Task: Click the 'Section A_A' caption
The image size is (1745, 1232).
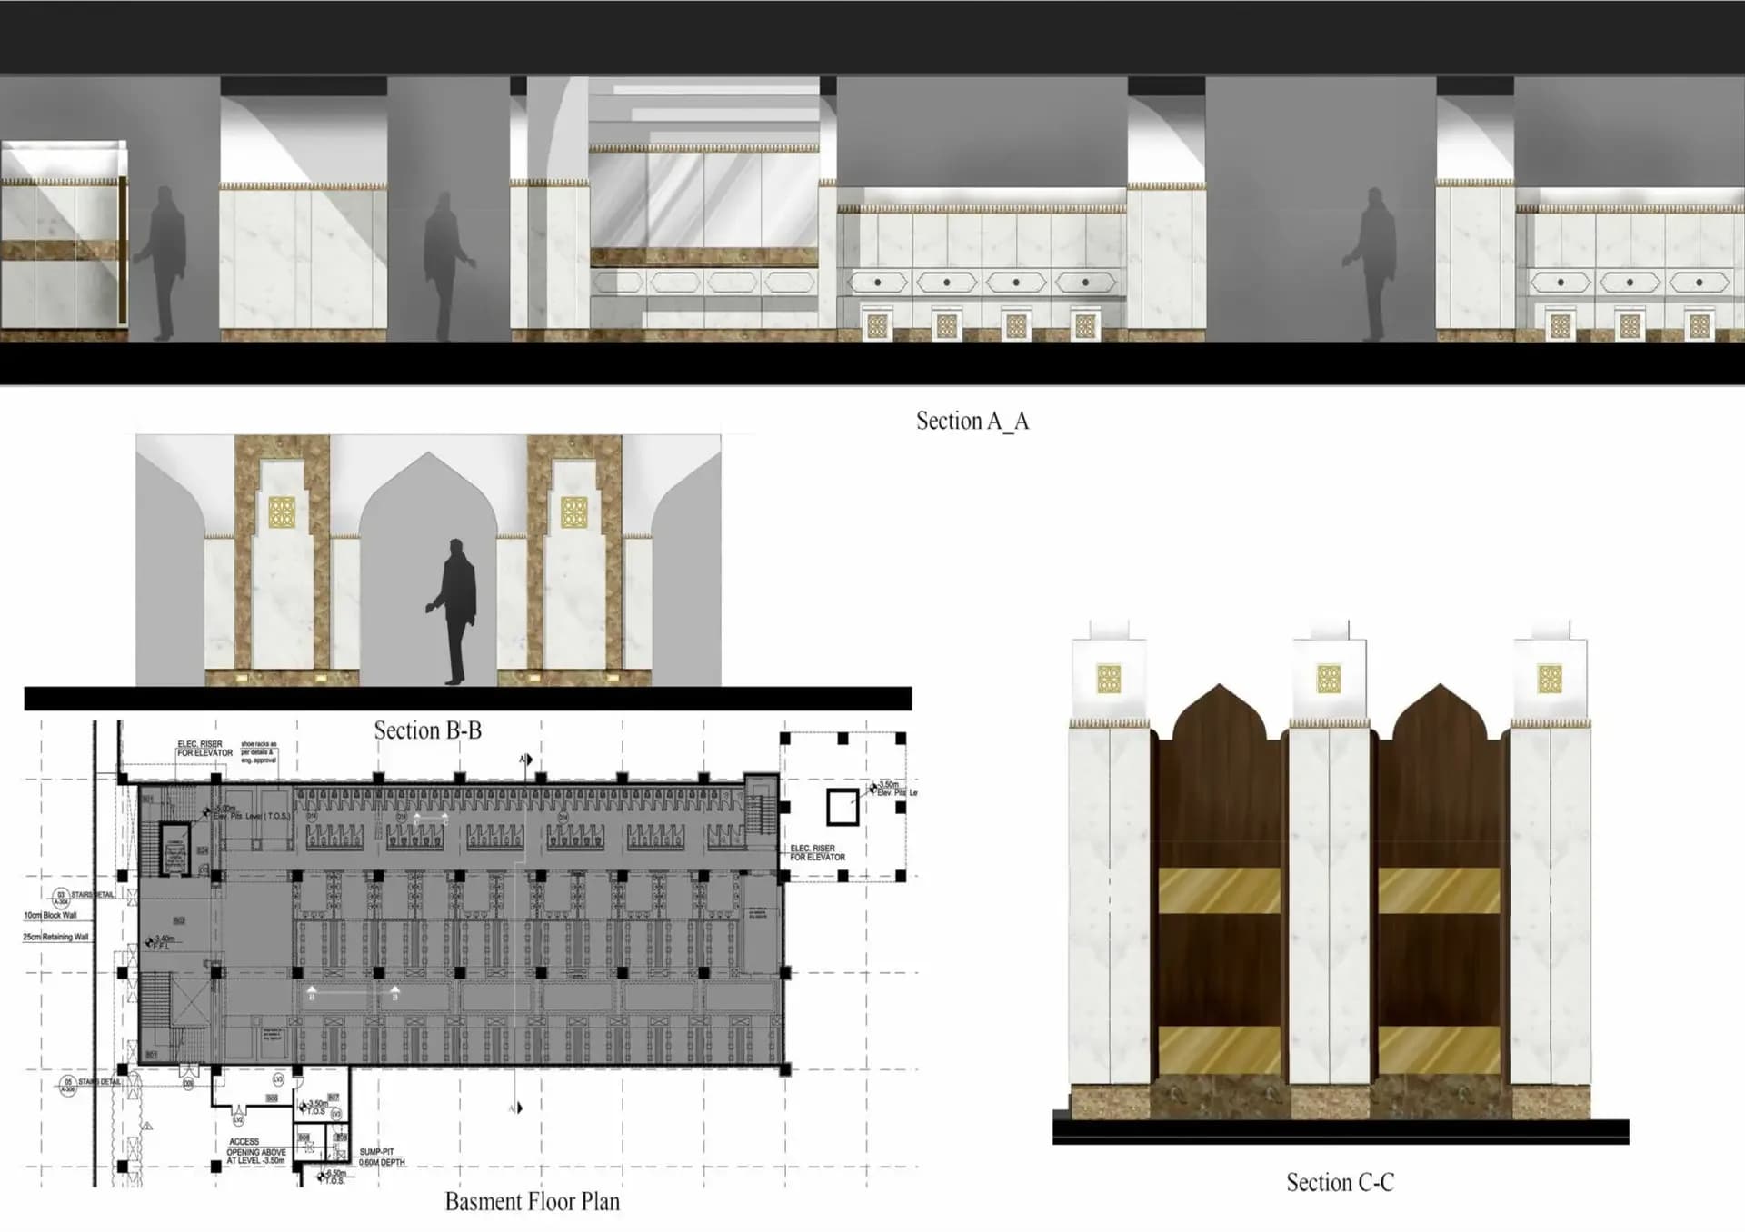Action: [972, 422]
